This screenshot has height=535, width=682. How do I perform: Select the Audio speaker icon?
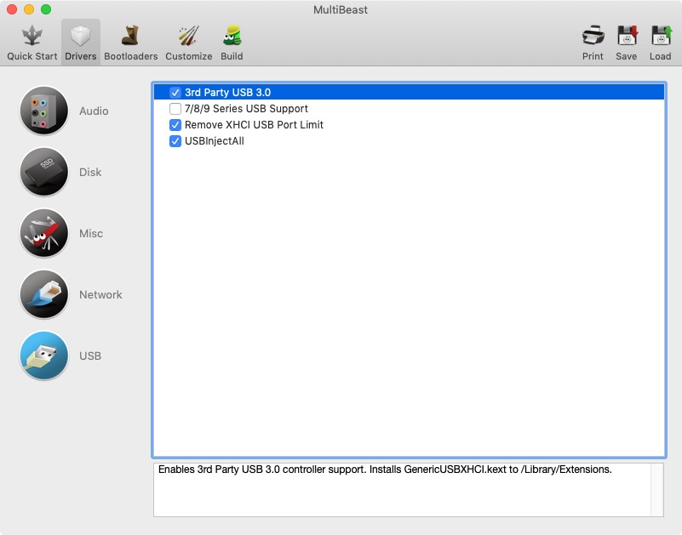pyautogui.click(x=44, y=111)
